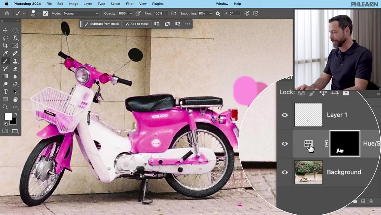Enable airbrush-style build-up
The height and width of the screenshot is (215, 381).
click(x=174, y=13)
